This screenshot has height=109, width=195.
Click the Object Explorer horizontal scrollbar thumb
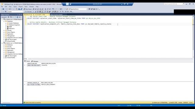tap(6, 103)
